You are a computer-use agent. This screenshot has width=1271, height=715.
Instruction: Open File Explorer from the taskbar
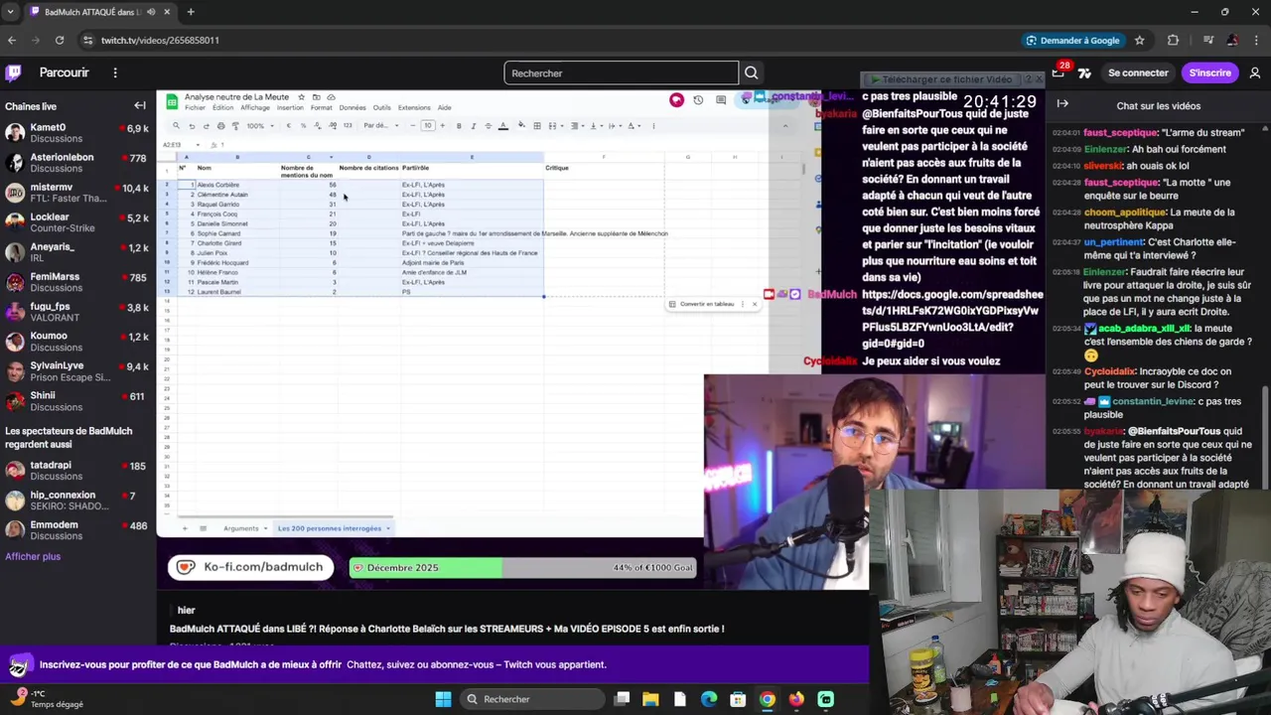pyautogui.click(x=650, y=699)
